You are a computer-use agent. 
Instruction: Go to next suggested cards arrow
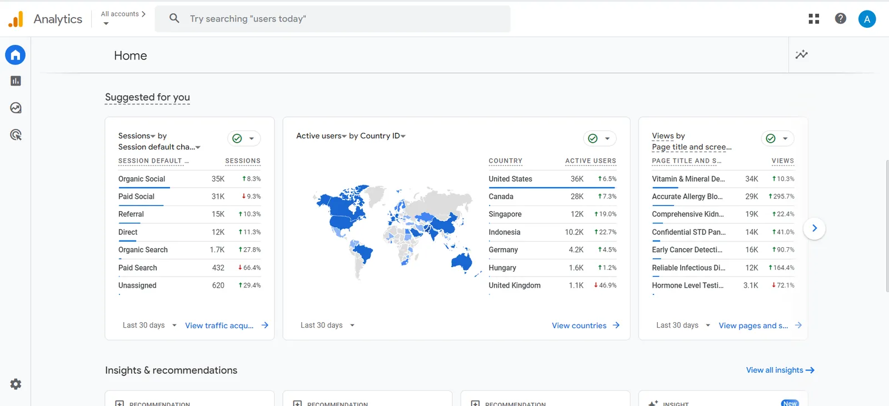coord(815,228)
